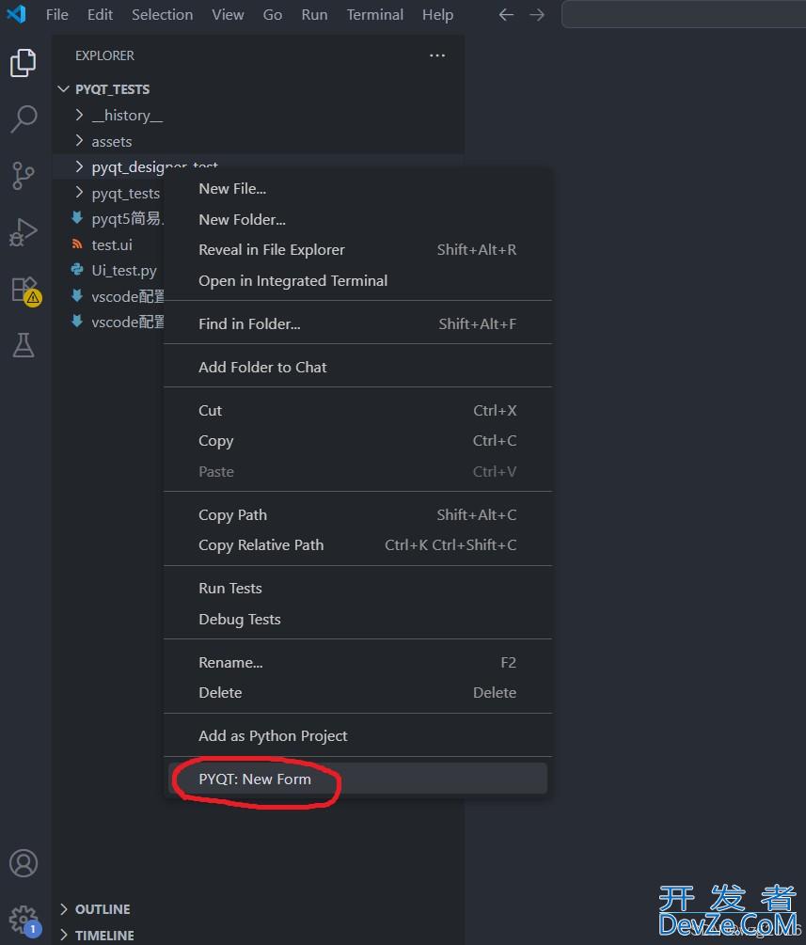Open the Manage gear icon
The width and height of the screenshot is (806, 945).
(x=24, y=919)
